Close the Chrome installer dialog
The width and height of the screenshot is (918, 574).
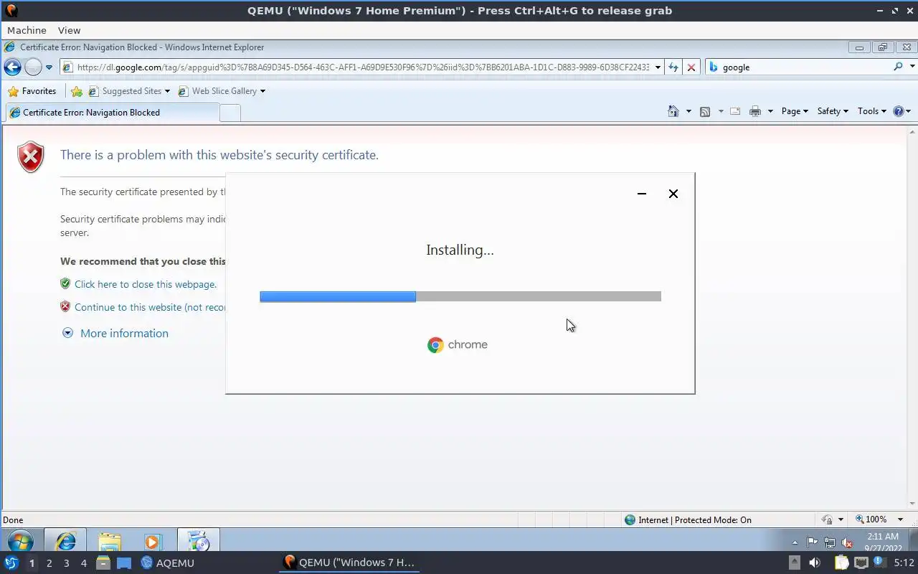coord(673,194)
